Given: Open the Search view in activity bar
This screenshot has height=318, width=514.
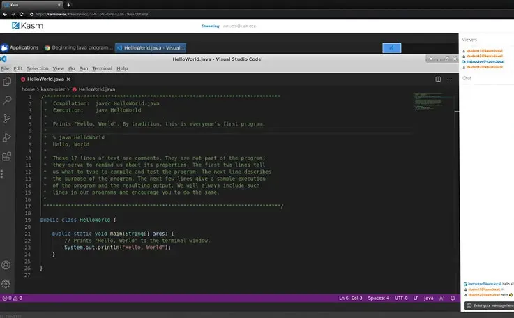Looking at the screenshot, I should 7,100.
